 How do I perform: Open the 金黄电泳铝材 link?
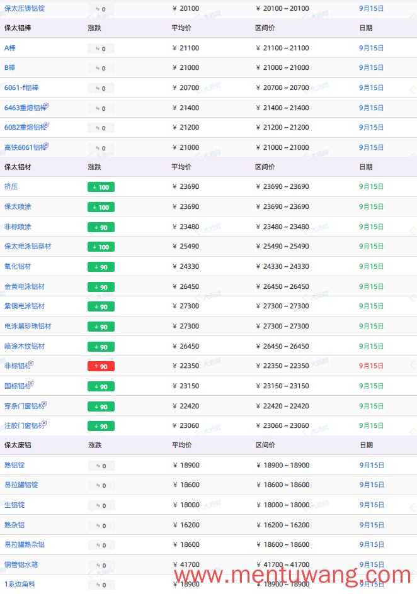coord(25,287)
